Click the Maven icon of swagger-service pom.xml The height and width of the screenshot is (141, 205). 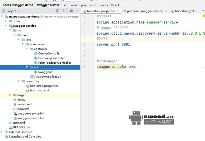[x=15, y=109]
